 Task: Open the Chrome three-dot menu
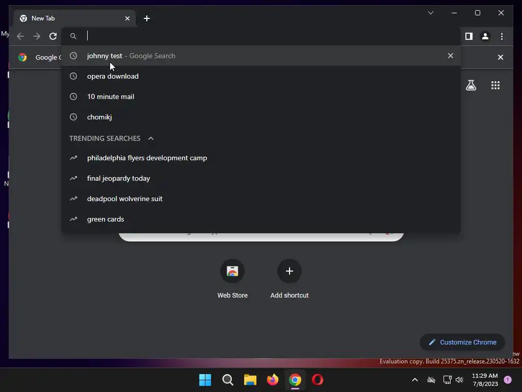pos(502,36)
